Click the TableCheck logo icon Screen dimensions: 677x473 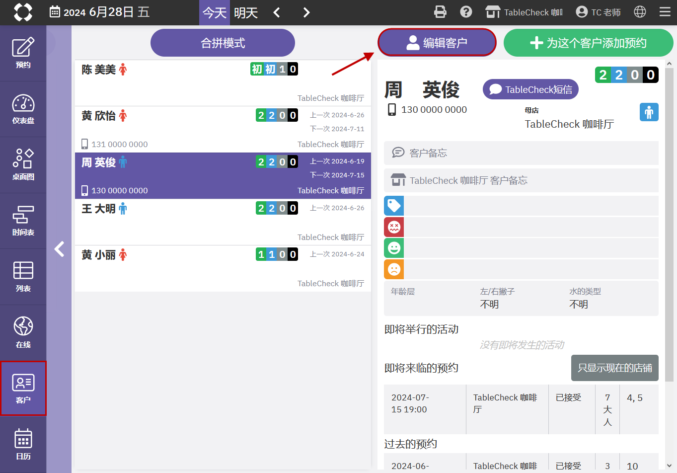coord(23,12)
